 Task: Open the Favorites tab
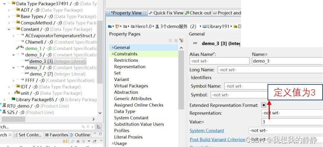pos(57,135)
